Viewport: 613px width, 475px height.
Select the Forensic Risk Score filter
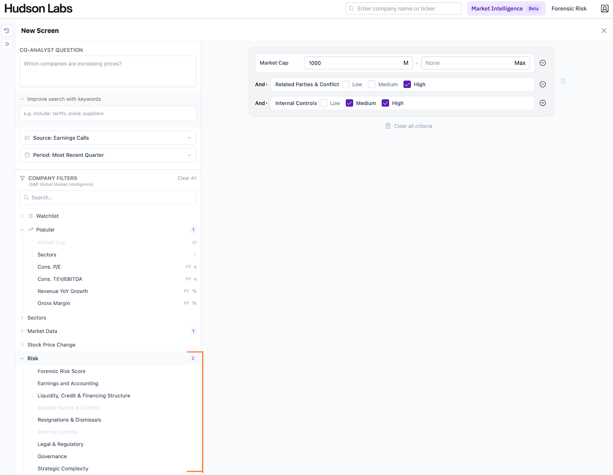[61, 371]
